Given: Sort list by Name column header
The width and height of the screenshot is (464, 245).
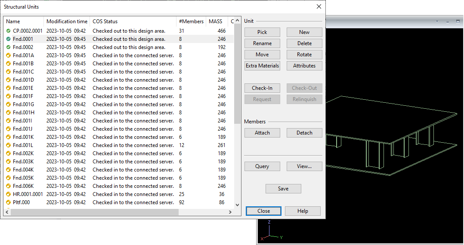Looking at the screenshot, I should [x=24, y=21].
